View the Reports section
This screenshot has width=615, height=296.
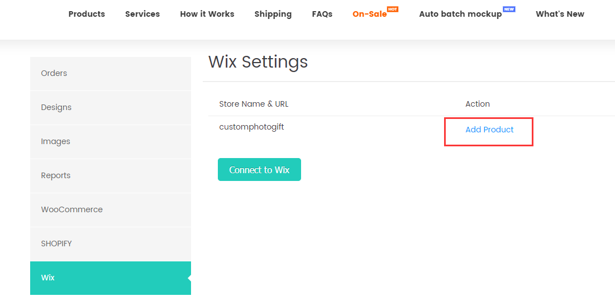[56, 175]
